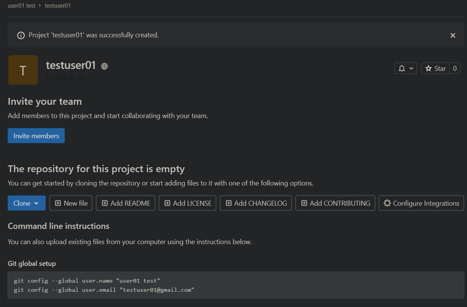Dismiss the project created alert
Viewport: 467px width, 307px height.
[453, 35]
